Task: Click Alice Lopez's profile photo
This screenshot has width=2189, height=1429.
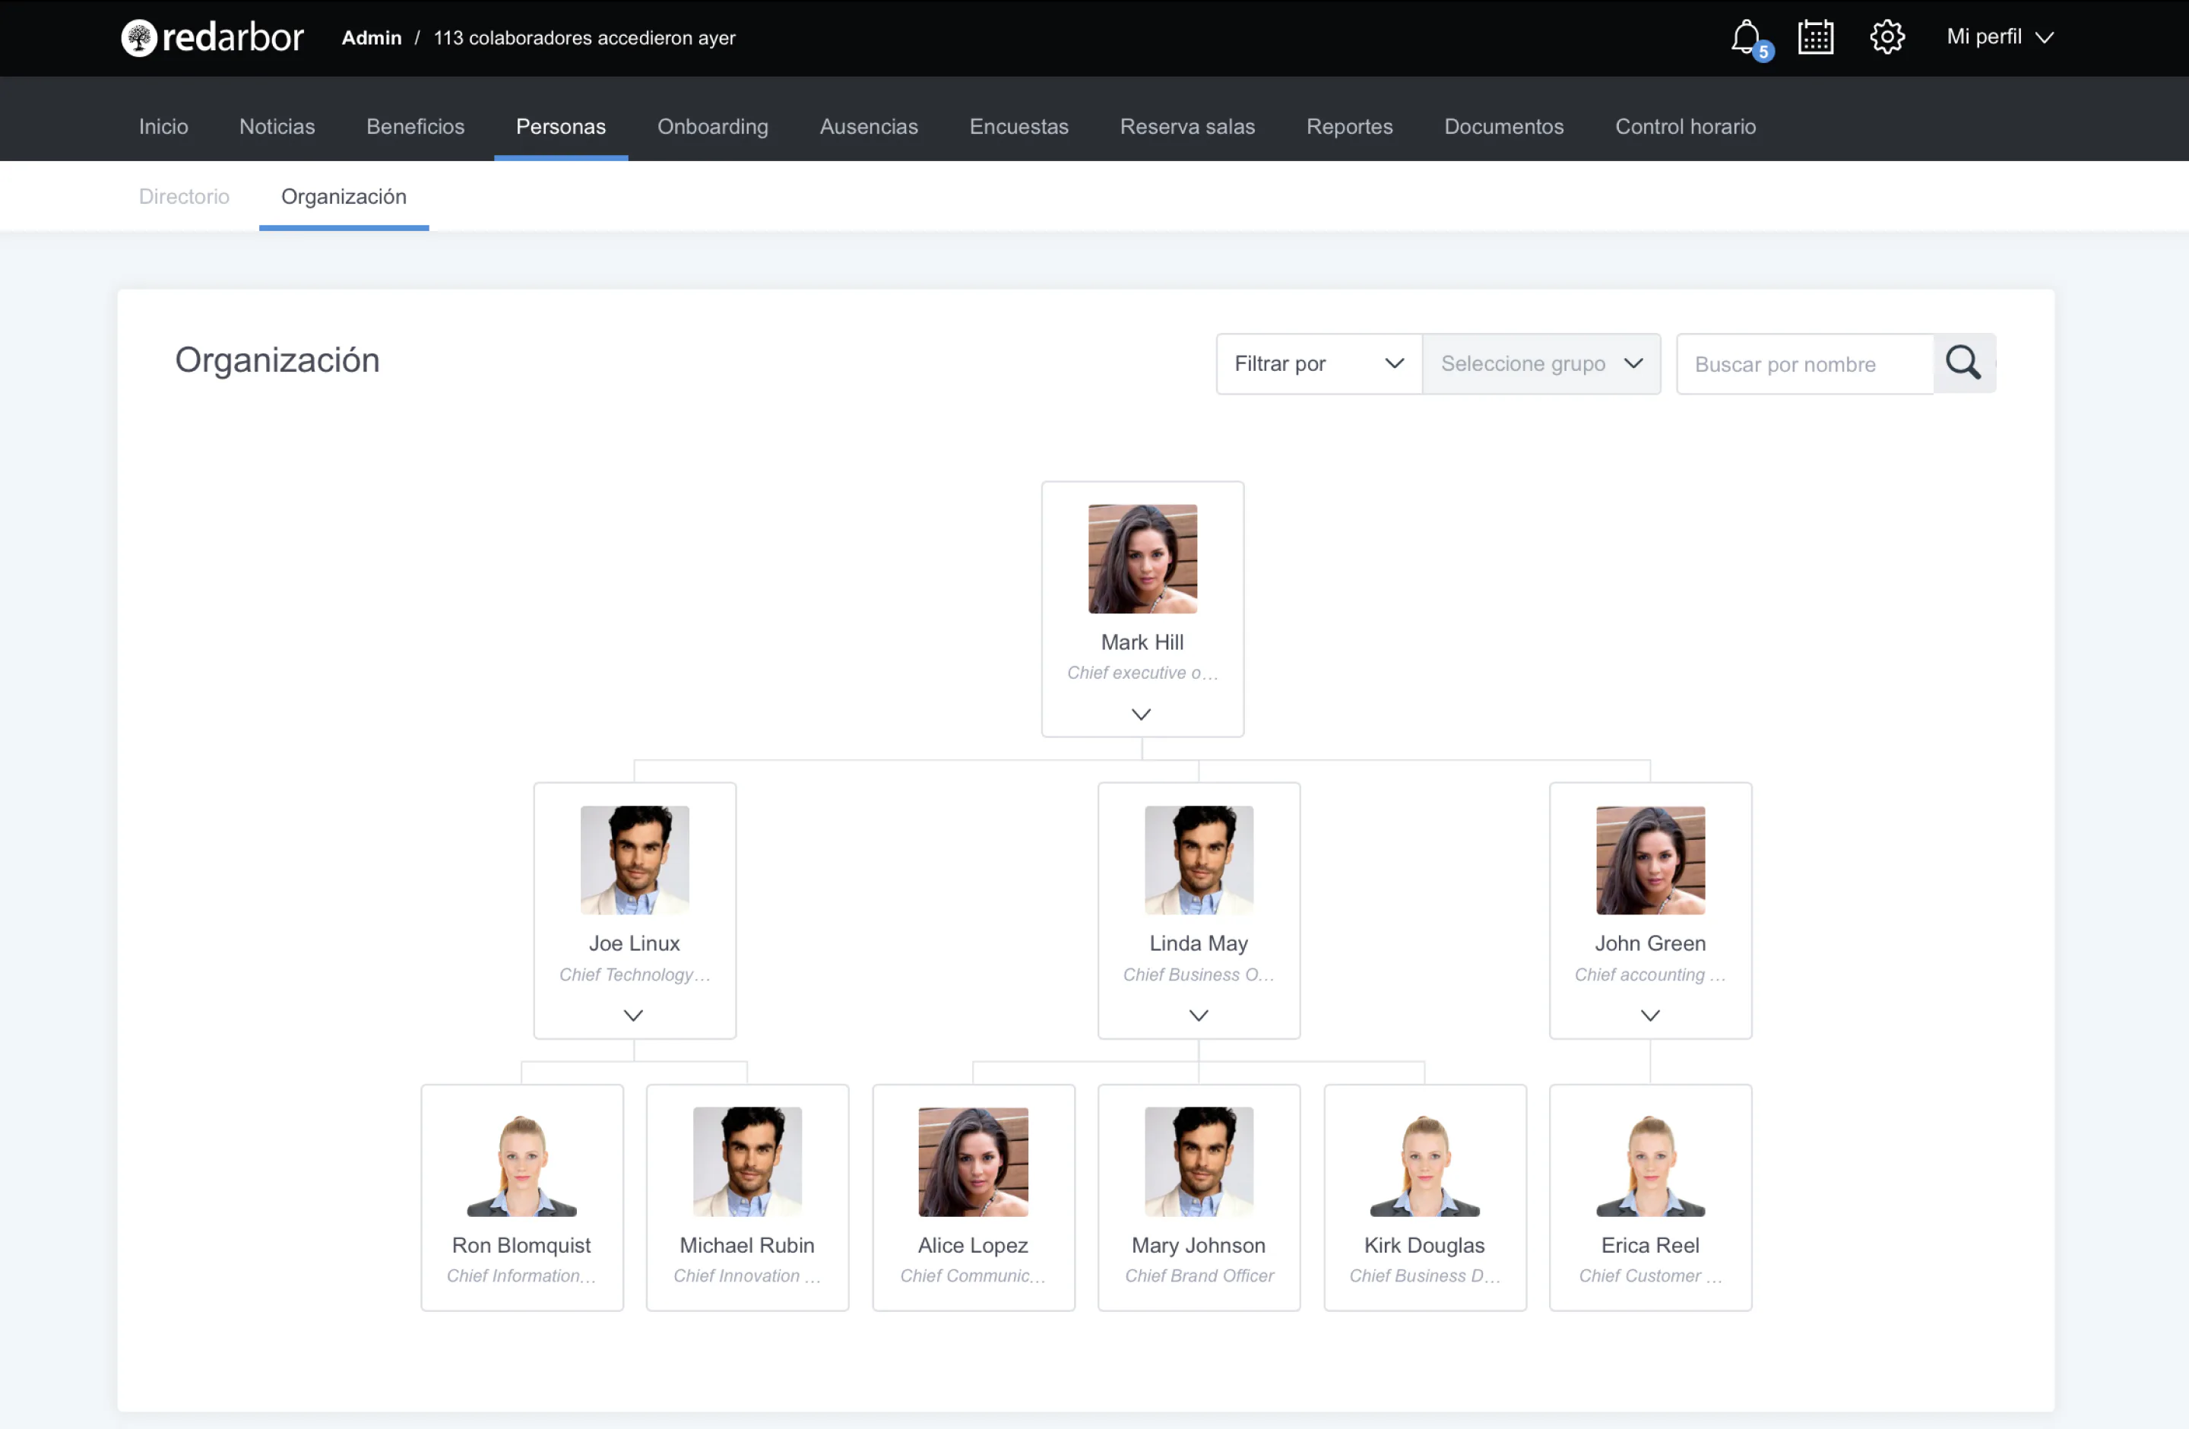Action: (973, 1161)
